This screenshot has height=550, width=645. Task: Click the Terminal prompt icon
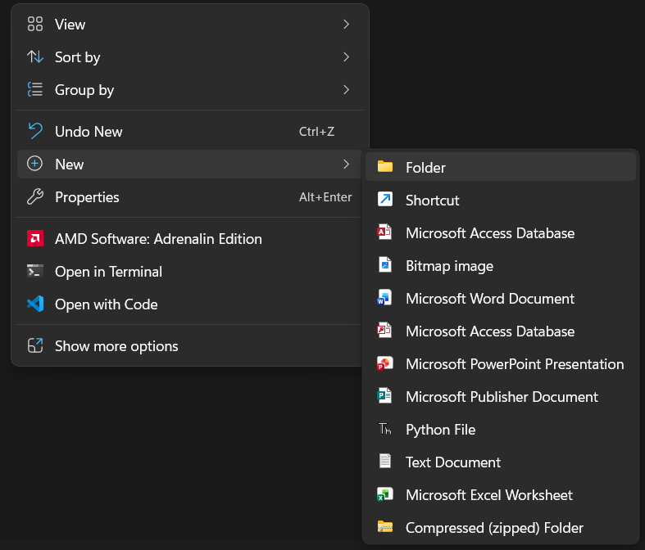point(35,271)
